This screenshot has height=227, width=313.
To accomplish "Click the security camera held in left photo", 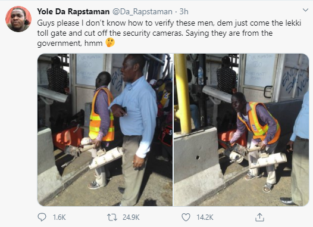I will [105, 158].
